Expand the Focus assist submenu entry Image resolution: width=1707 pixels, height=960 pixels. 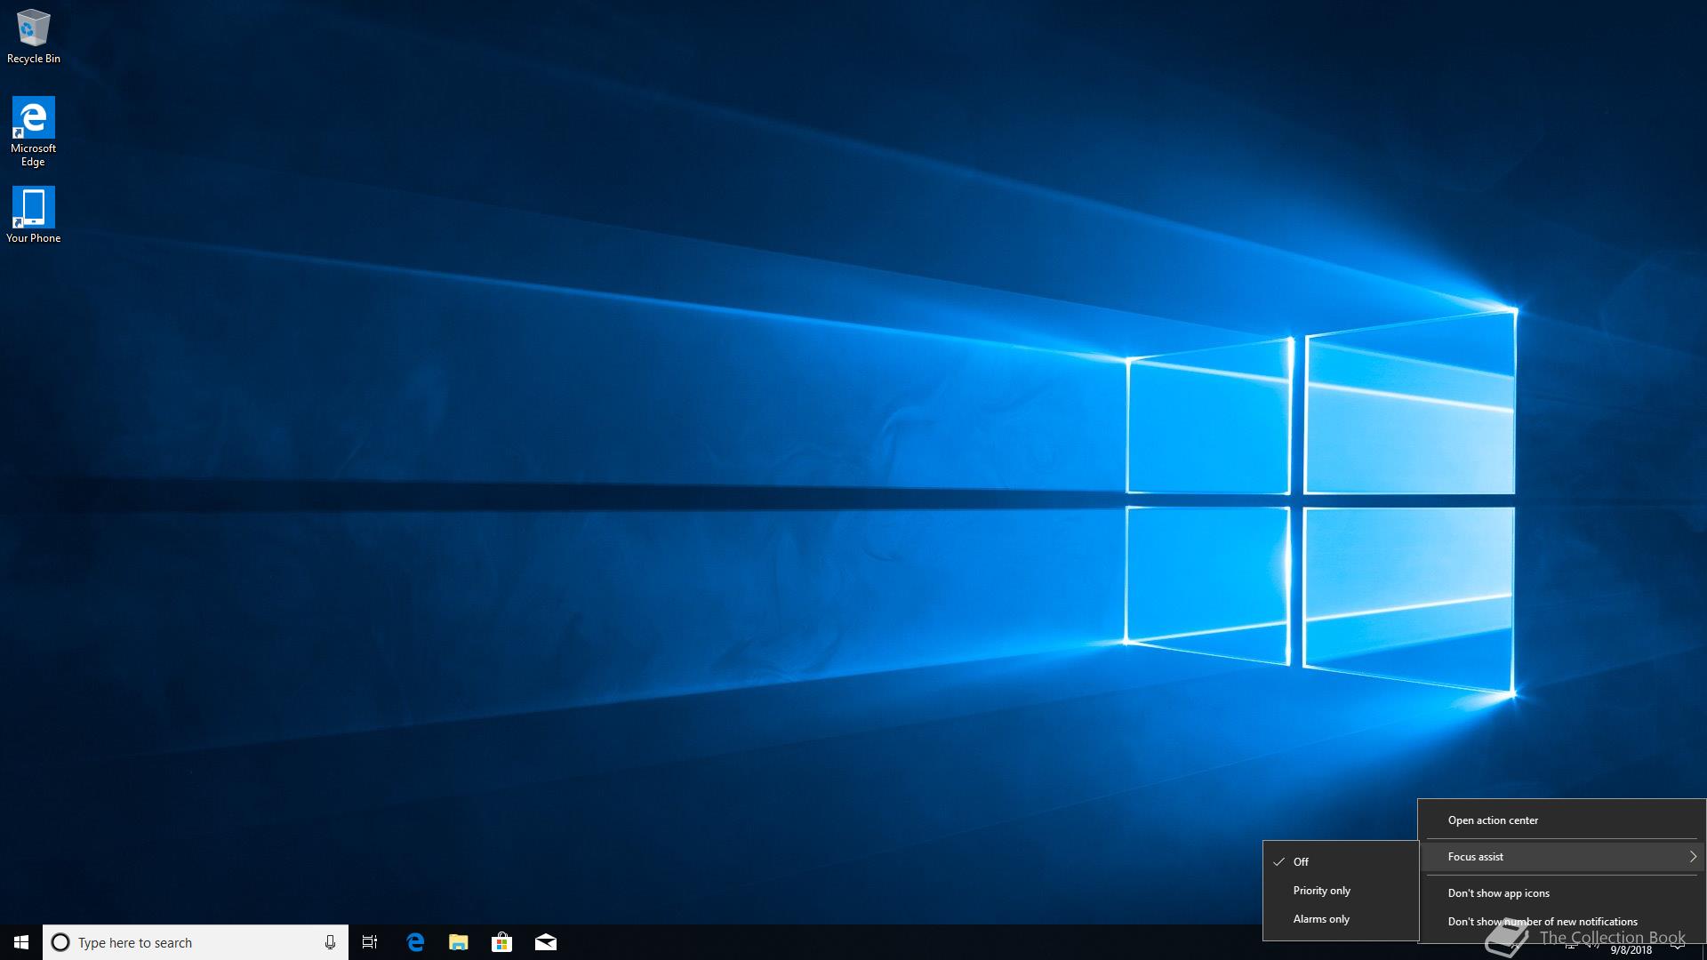tap(1561, 857)
